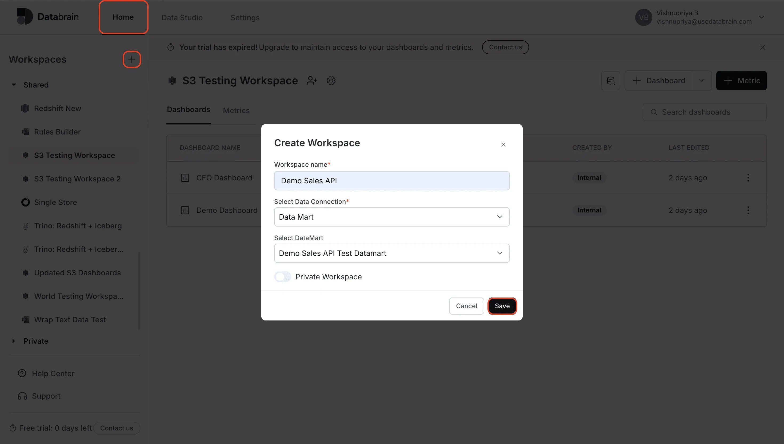This screenshot has height=444, width=784.
Task: Click Save in Create Workspace dialog
Action: (x=502, y=306)
